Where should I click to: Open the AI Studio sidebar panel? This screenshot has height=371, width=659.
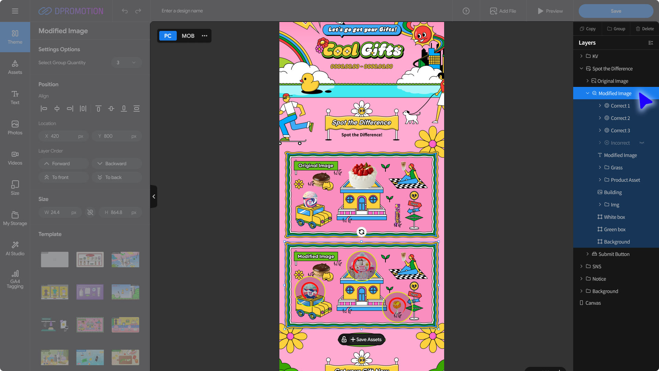pyautogui.click(x=15, y=248)
